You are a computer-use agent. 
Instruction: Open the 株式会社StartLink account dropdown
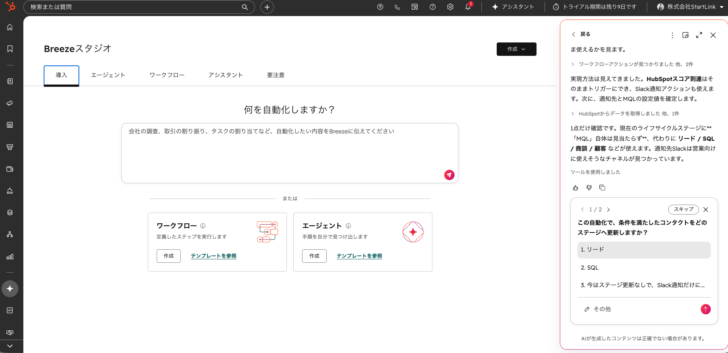[x=690, y=7]
